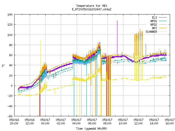Click the 051017 00:00 x-axis label
Screen dimensions: 175x131
coord(45,121)
